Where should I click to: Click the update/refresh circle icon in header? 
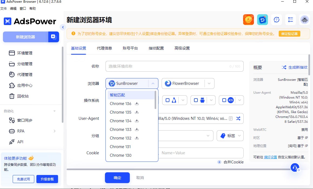coord(277,19)
